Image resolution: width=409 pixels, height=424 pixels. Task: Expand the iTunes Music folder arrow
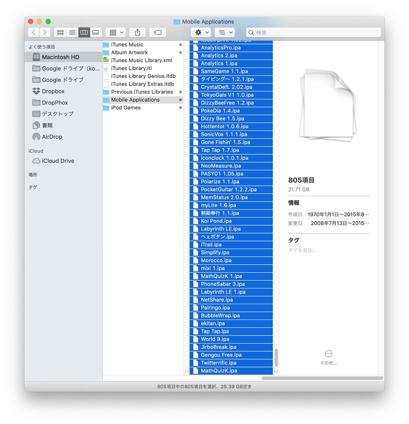point(181,45)
